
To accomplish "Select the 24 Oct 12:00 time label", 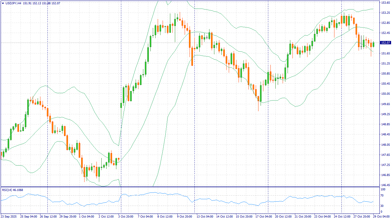I will (342, 216).
